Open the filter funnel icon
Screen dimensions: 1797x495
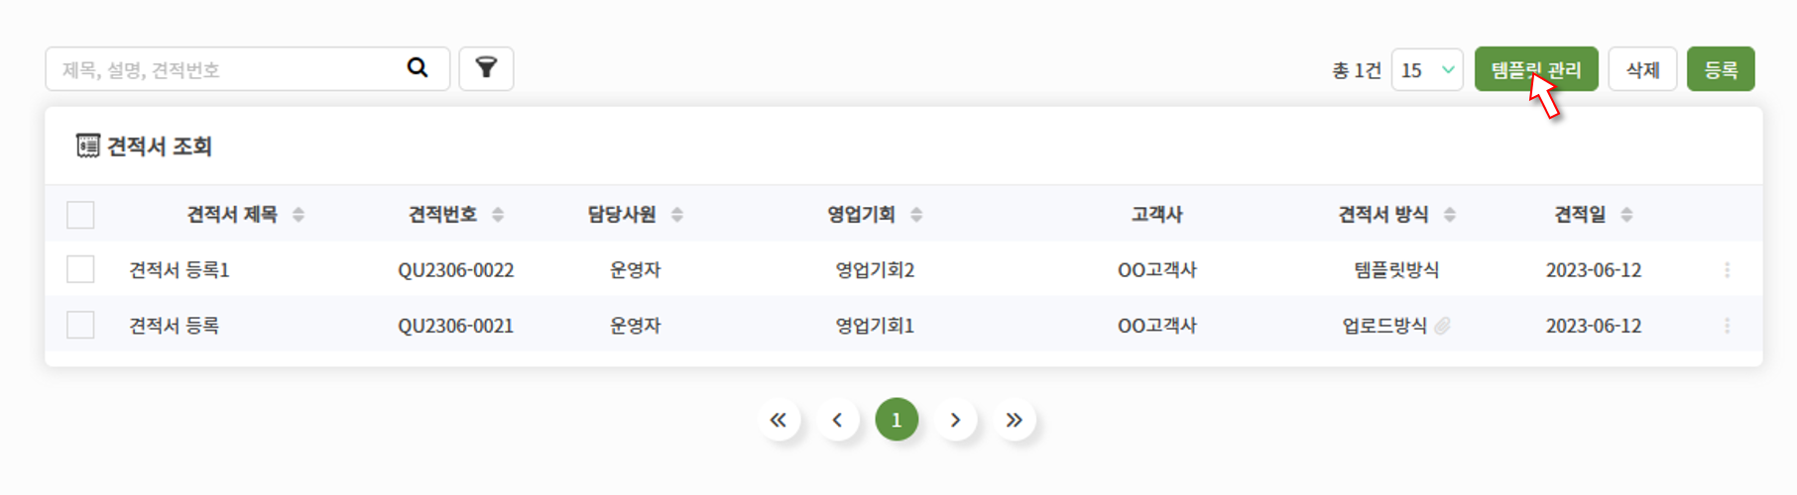point(486,68)
